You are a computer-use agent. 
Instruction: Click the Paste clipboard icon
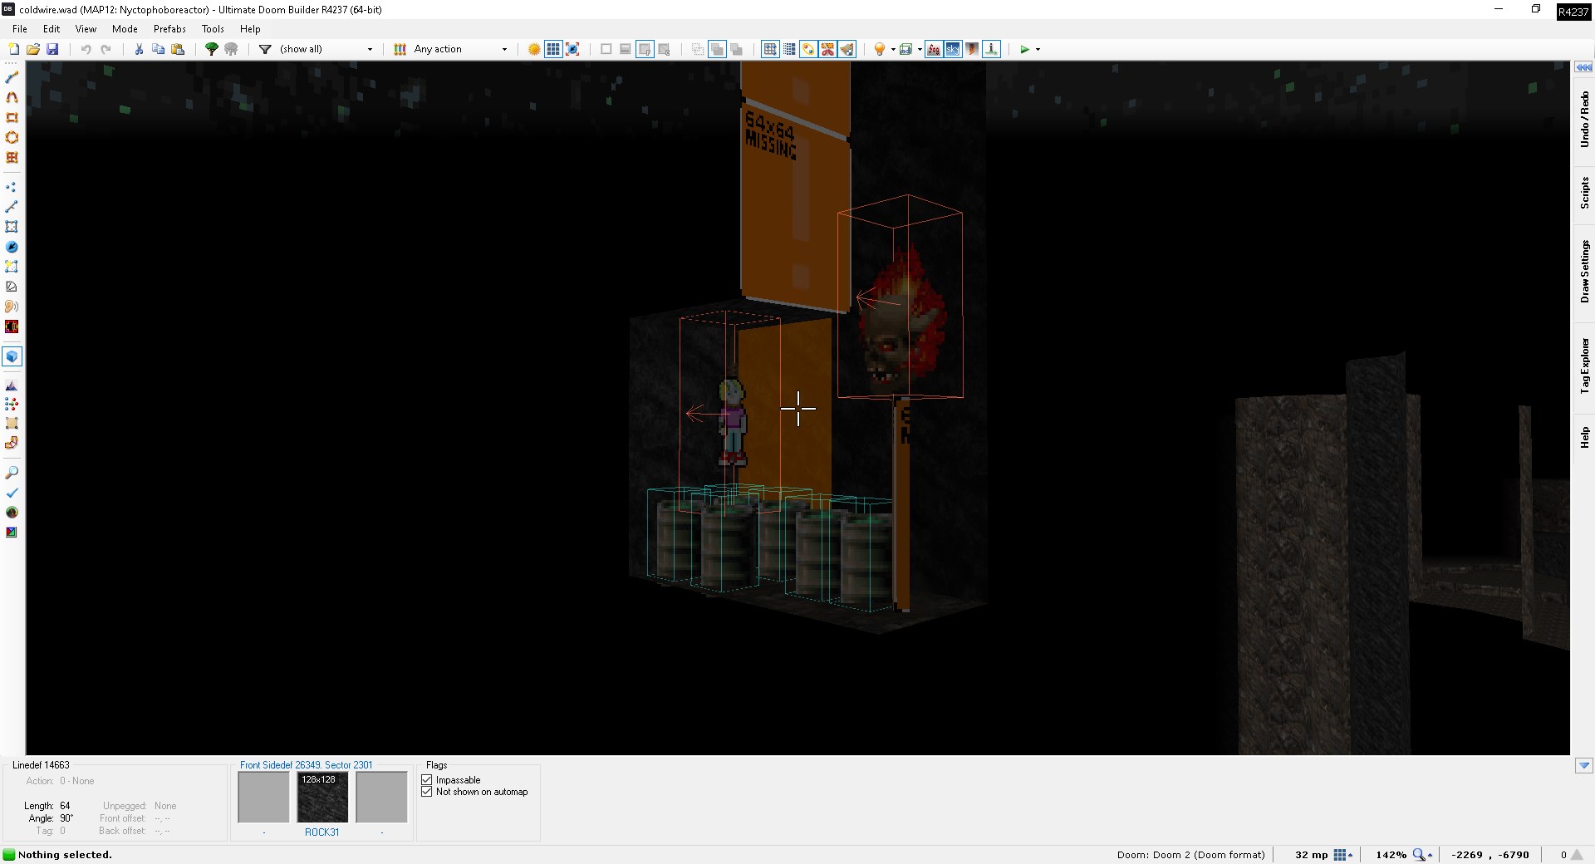pyautogui.click(x=178, y=49)
